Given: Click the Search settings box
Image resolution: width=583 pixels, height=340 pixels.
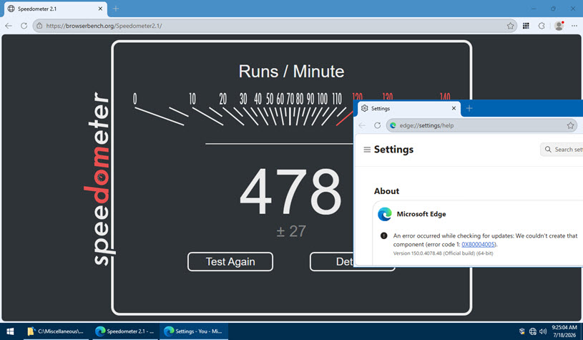Looking at the screenshot, I should (562, 149).
